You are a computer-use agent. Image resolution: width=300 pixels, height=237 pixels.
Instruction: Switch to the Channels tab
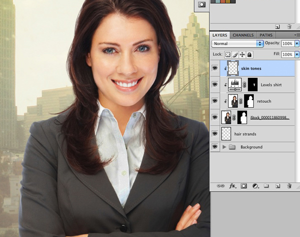(243, 35)
